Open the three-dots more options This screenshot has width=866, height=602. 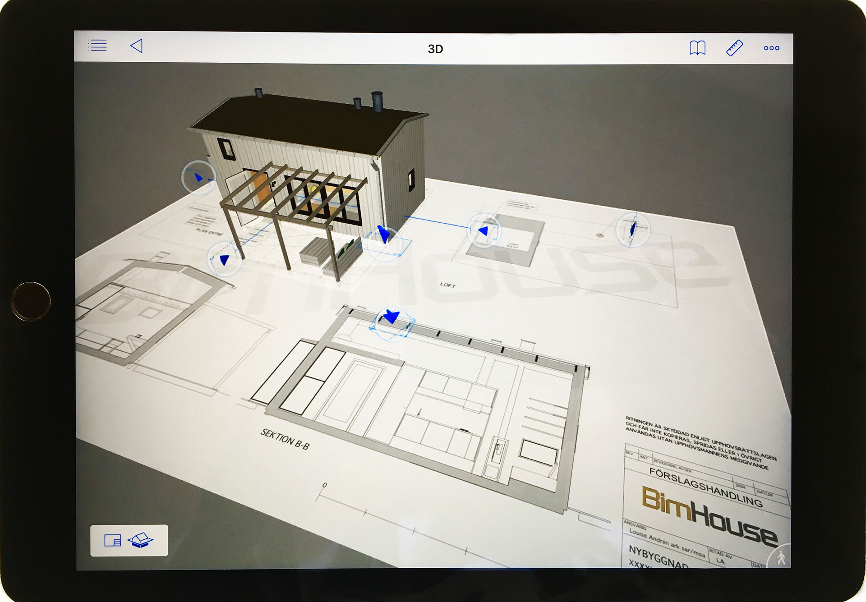point(771,48)
